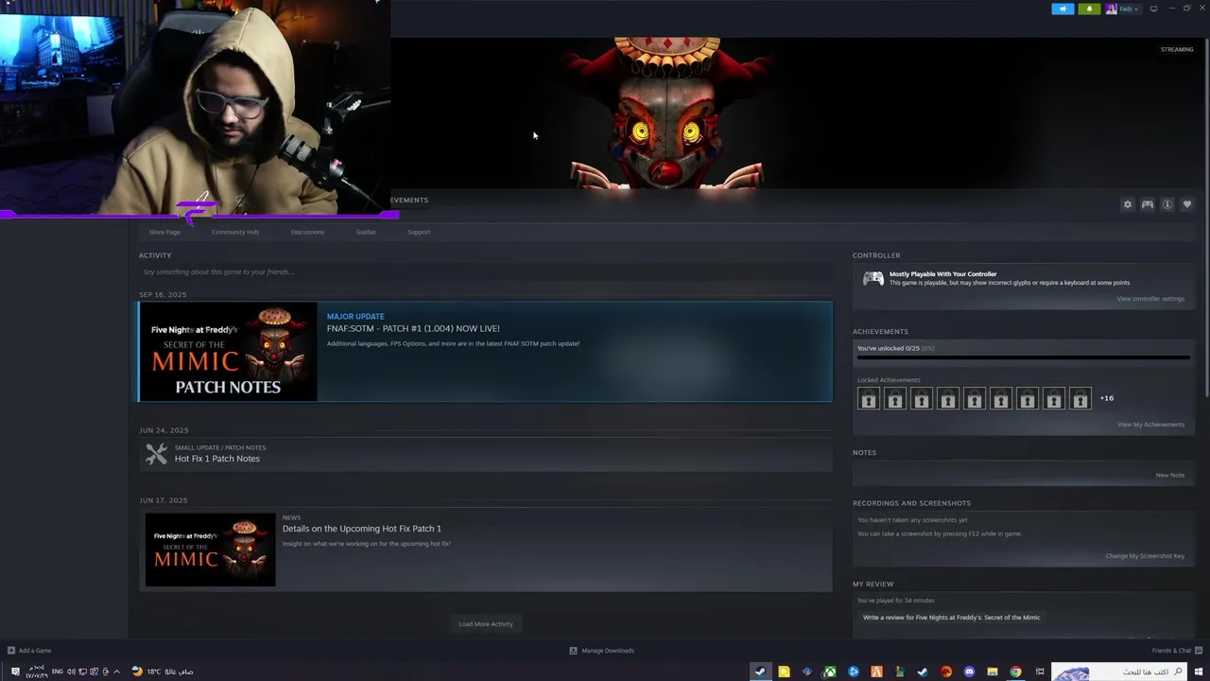
Task: Click the Steam icon in Windows taskbar
Action: click(760, 672)
